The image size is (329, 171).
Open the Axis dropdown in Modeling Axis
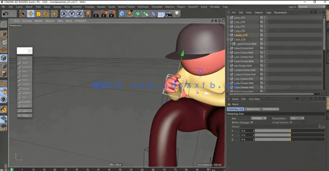259,118
